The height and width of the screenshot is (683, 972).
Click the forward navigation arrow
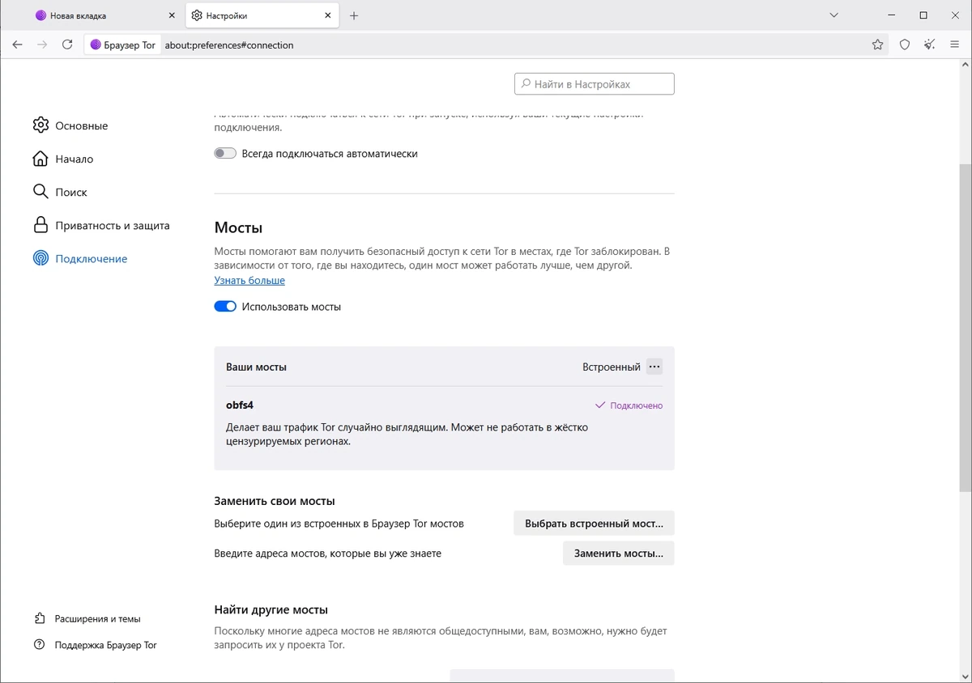[42, 45]
